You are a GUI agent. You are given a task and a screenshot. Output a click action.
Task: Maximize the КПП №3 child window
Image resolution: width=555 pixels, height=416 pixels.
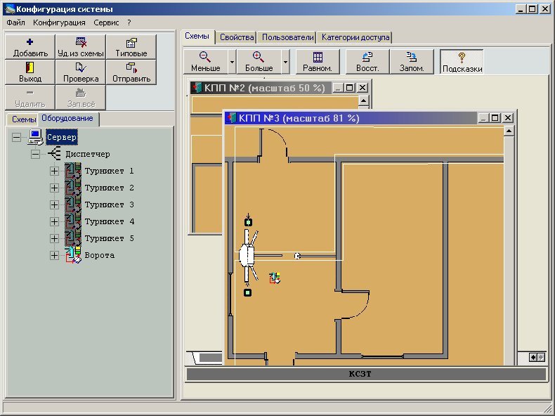coord(495,118)
